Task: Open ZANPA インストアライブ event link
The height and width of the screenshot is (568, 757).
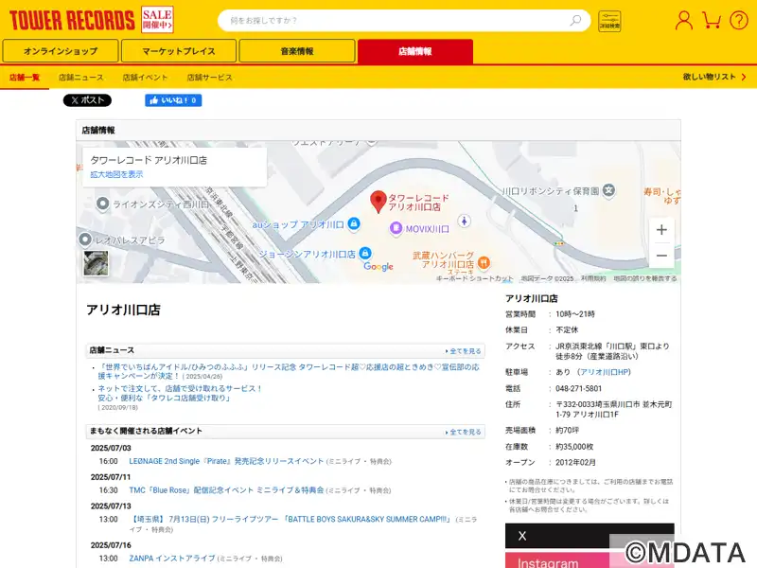Action: pyautogui.click(x=172, y=559)
